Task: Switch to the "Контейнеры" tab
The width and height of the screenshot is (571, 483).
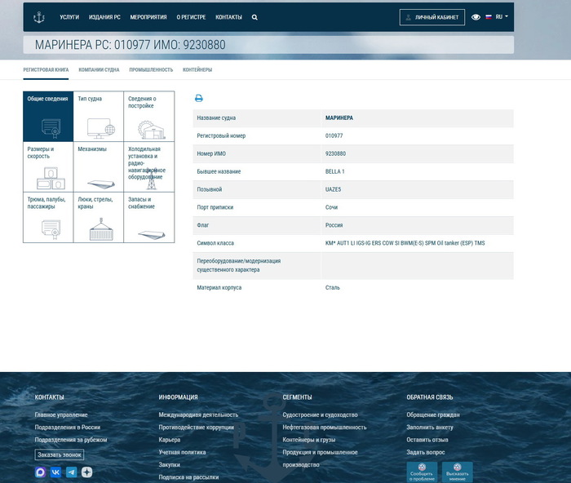Action: 197,70
